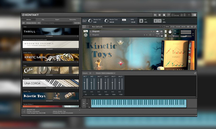Activate the tuning fork reference tone
Viewport: 216px width, 129px height.
156,21
